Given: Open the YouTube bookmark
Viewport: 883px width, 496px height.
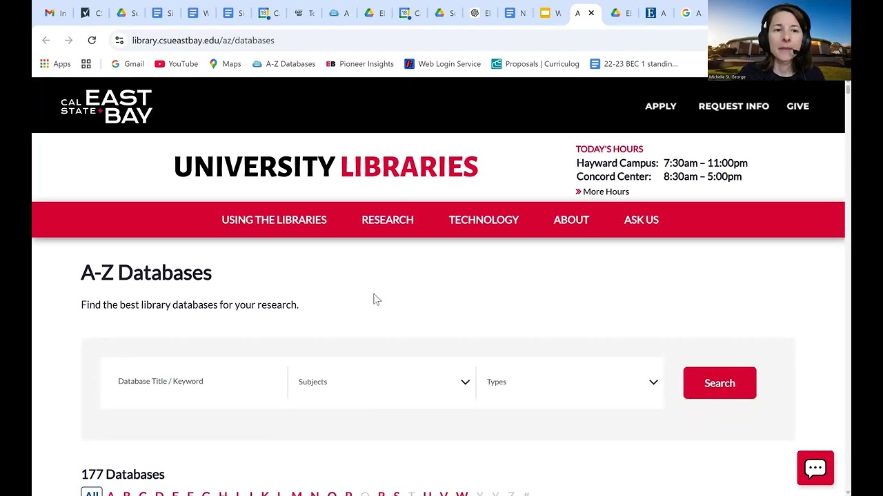Looking at the screenshot, I should click(177, 64).
